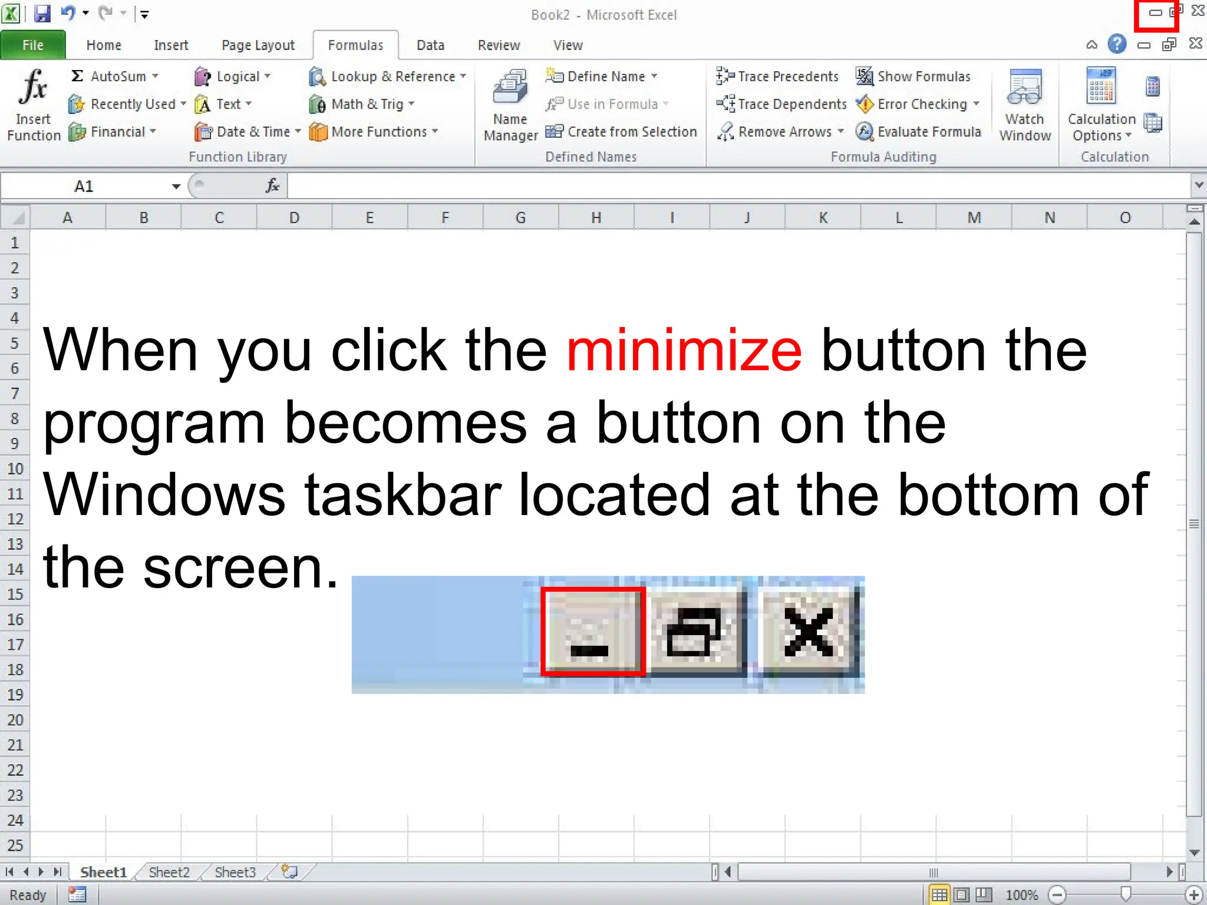The image size is (1207, 905).
Task: Switch to Page Layout view in status bar
Action: (961, 894)
